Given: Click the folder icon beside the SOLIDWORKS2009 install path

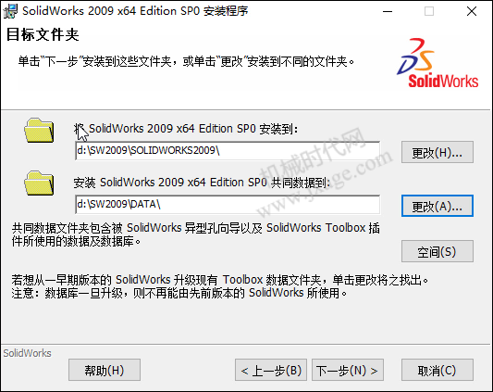Looking at the screenshot, I should (39, 130).
